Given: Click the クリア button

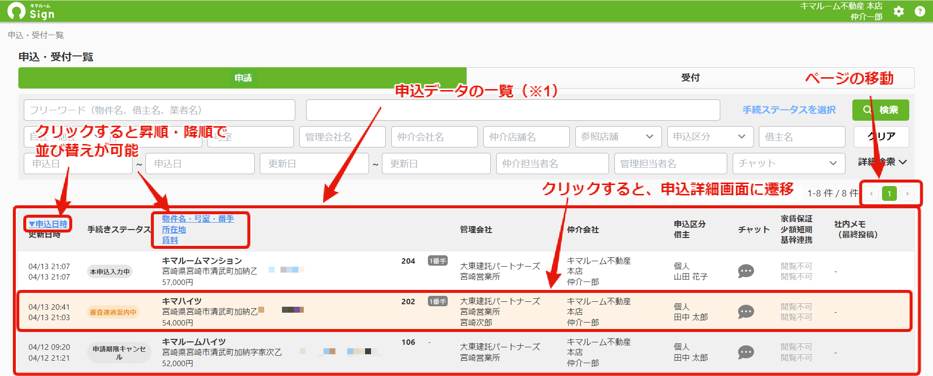Looking at the screenshot, I should (881, 137).
